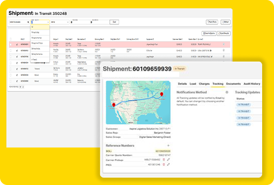
Task: Choose Pickup today from the dropdown list
Action: point(40,33)
